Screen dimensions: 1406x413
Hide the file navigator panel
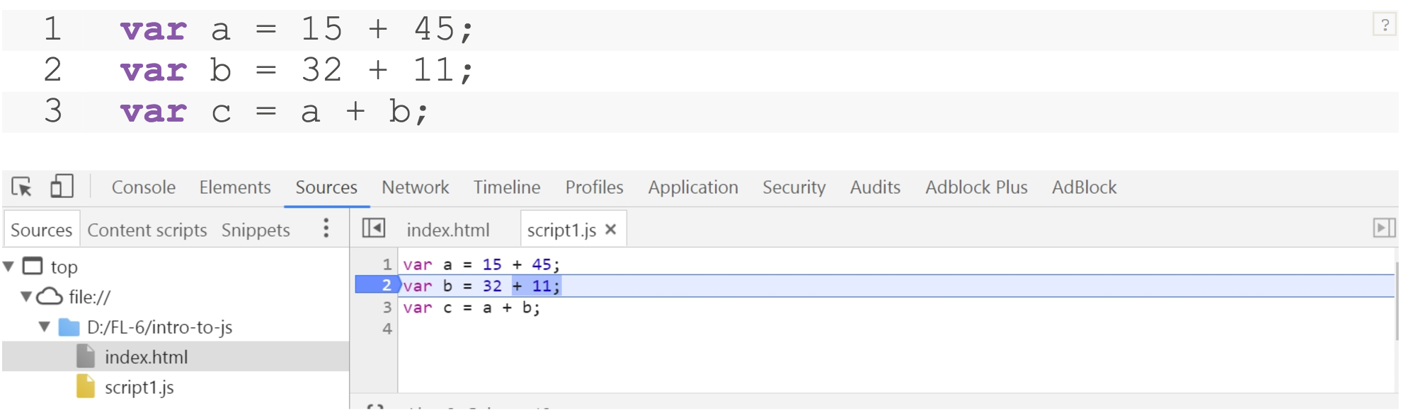(373, 228)
